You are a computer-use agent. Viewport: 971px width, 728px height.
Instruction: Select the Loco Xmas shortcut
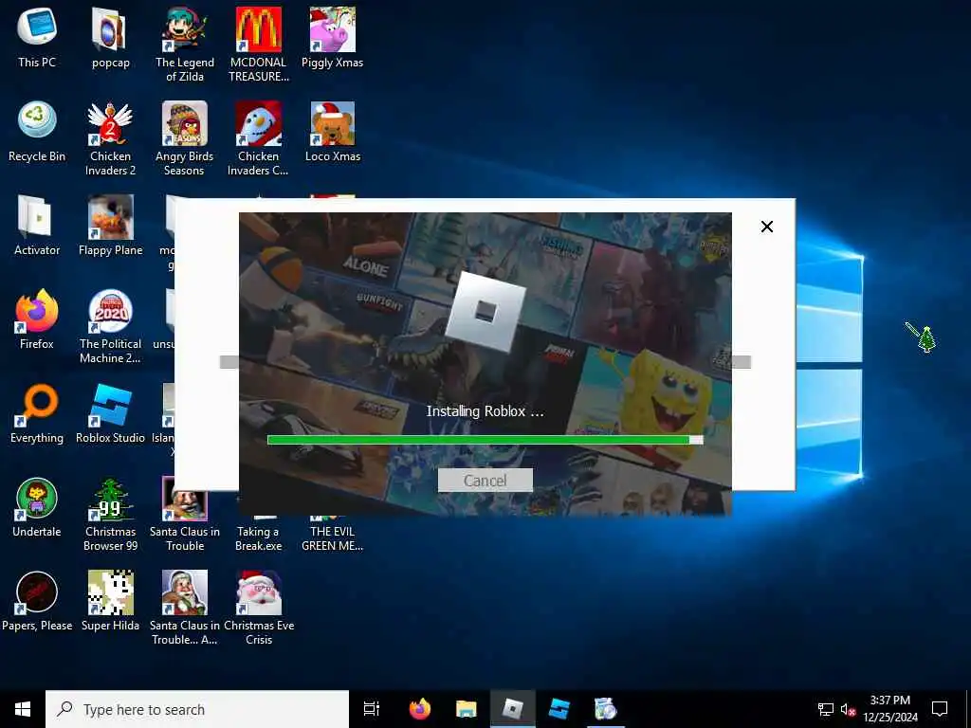[x=333, y=131]
